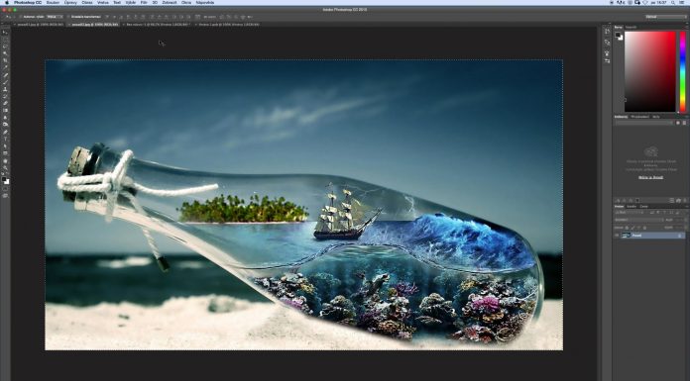Click the trash icon in Libraries panel

click(685, 200)
